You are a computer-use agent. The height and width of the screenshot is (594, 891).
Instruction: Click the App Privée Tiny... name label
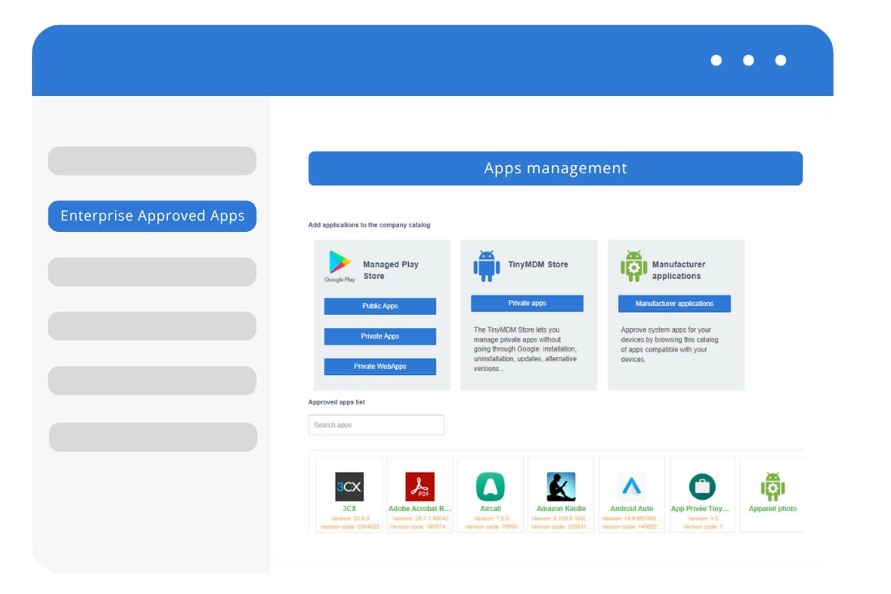700,509
